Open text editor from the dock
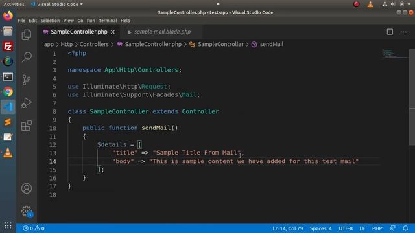 coord(8,137)
